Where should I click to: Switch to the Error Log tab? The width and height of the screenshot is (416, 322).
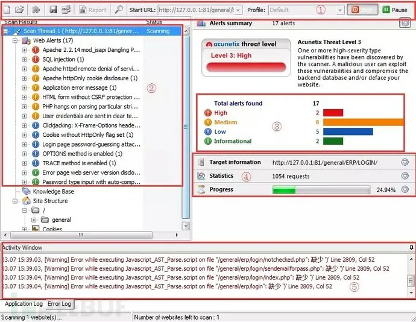click(x=60, y=304)
